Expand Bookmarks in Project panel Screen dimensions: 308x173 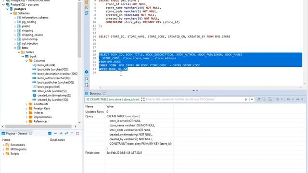[x=3, y=145]
